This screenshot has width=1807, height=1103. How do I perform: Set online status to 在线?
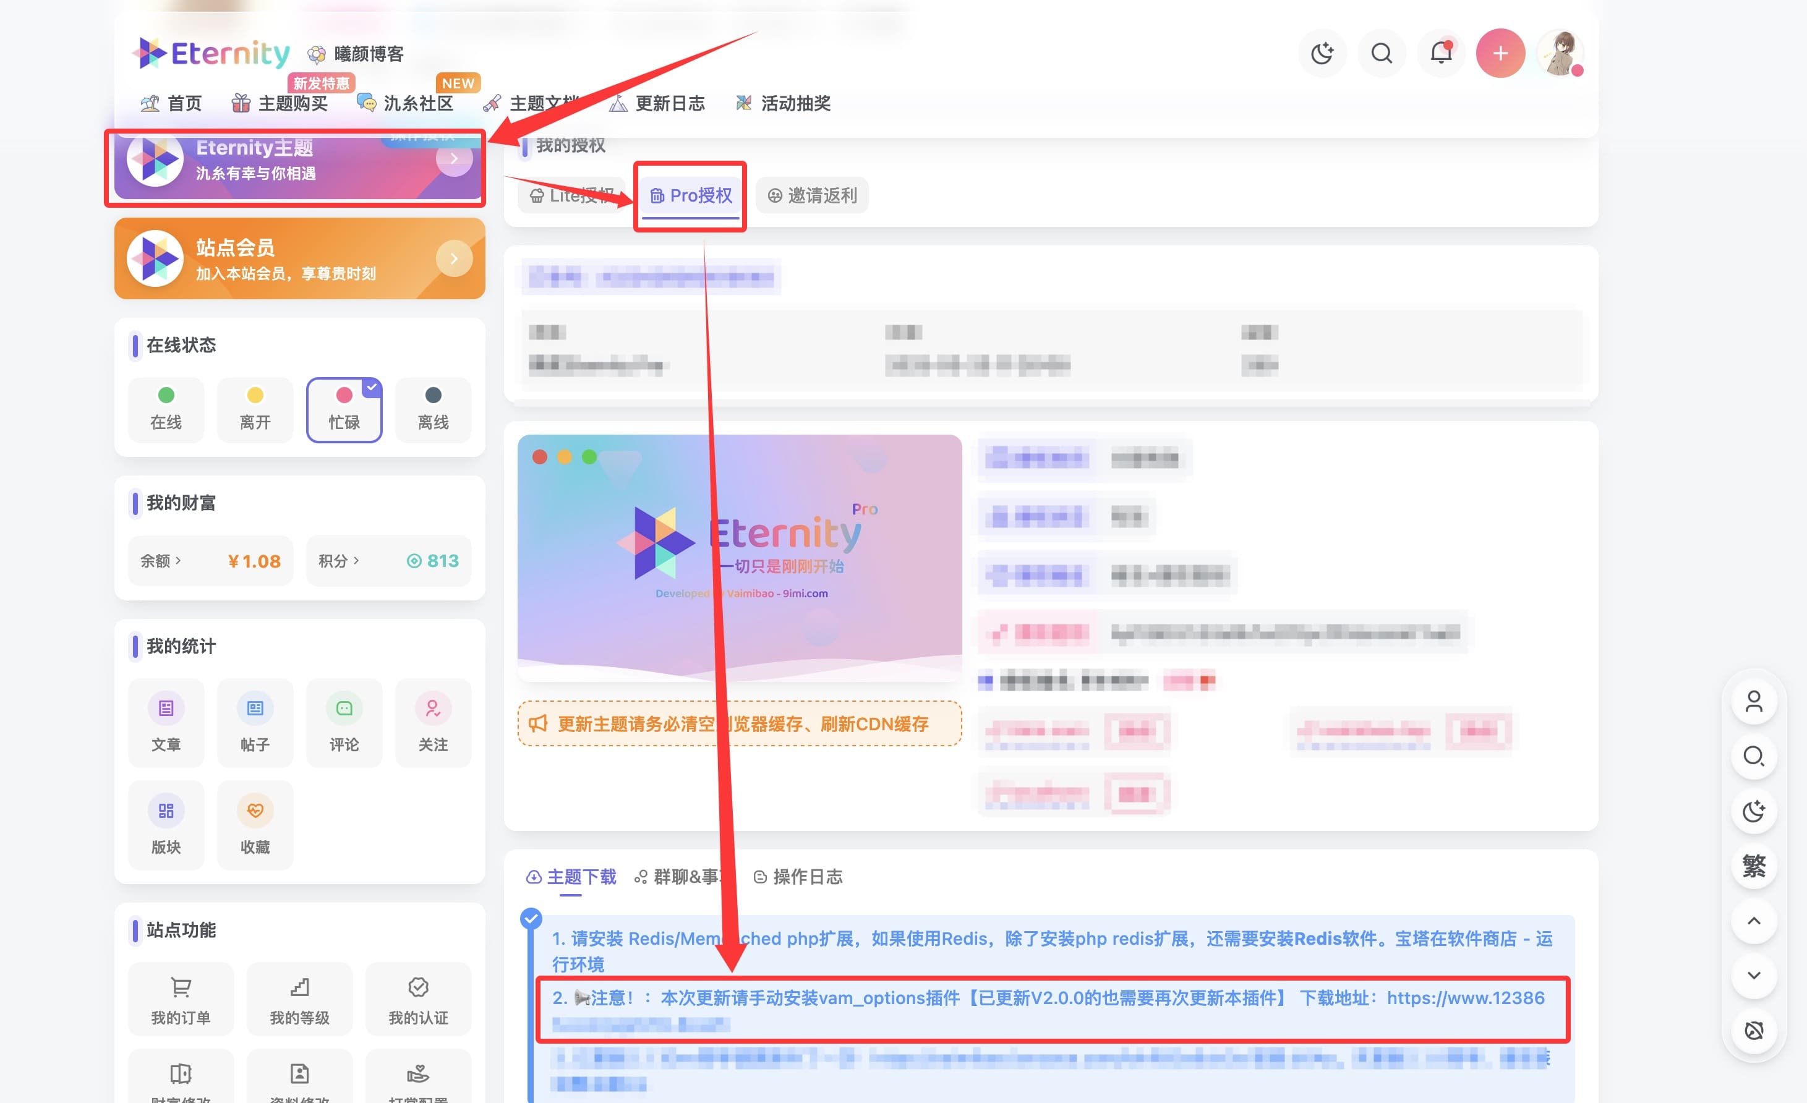[166, 409]
